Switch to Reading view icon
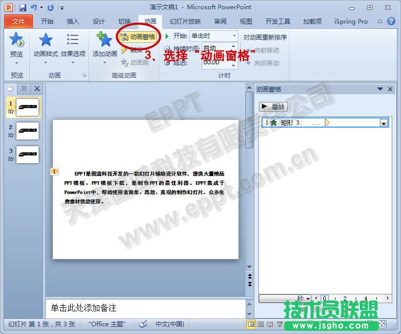This screenshot has width=401, height=334. coord(270,324)
